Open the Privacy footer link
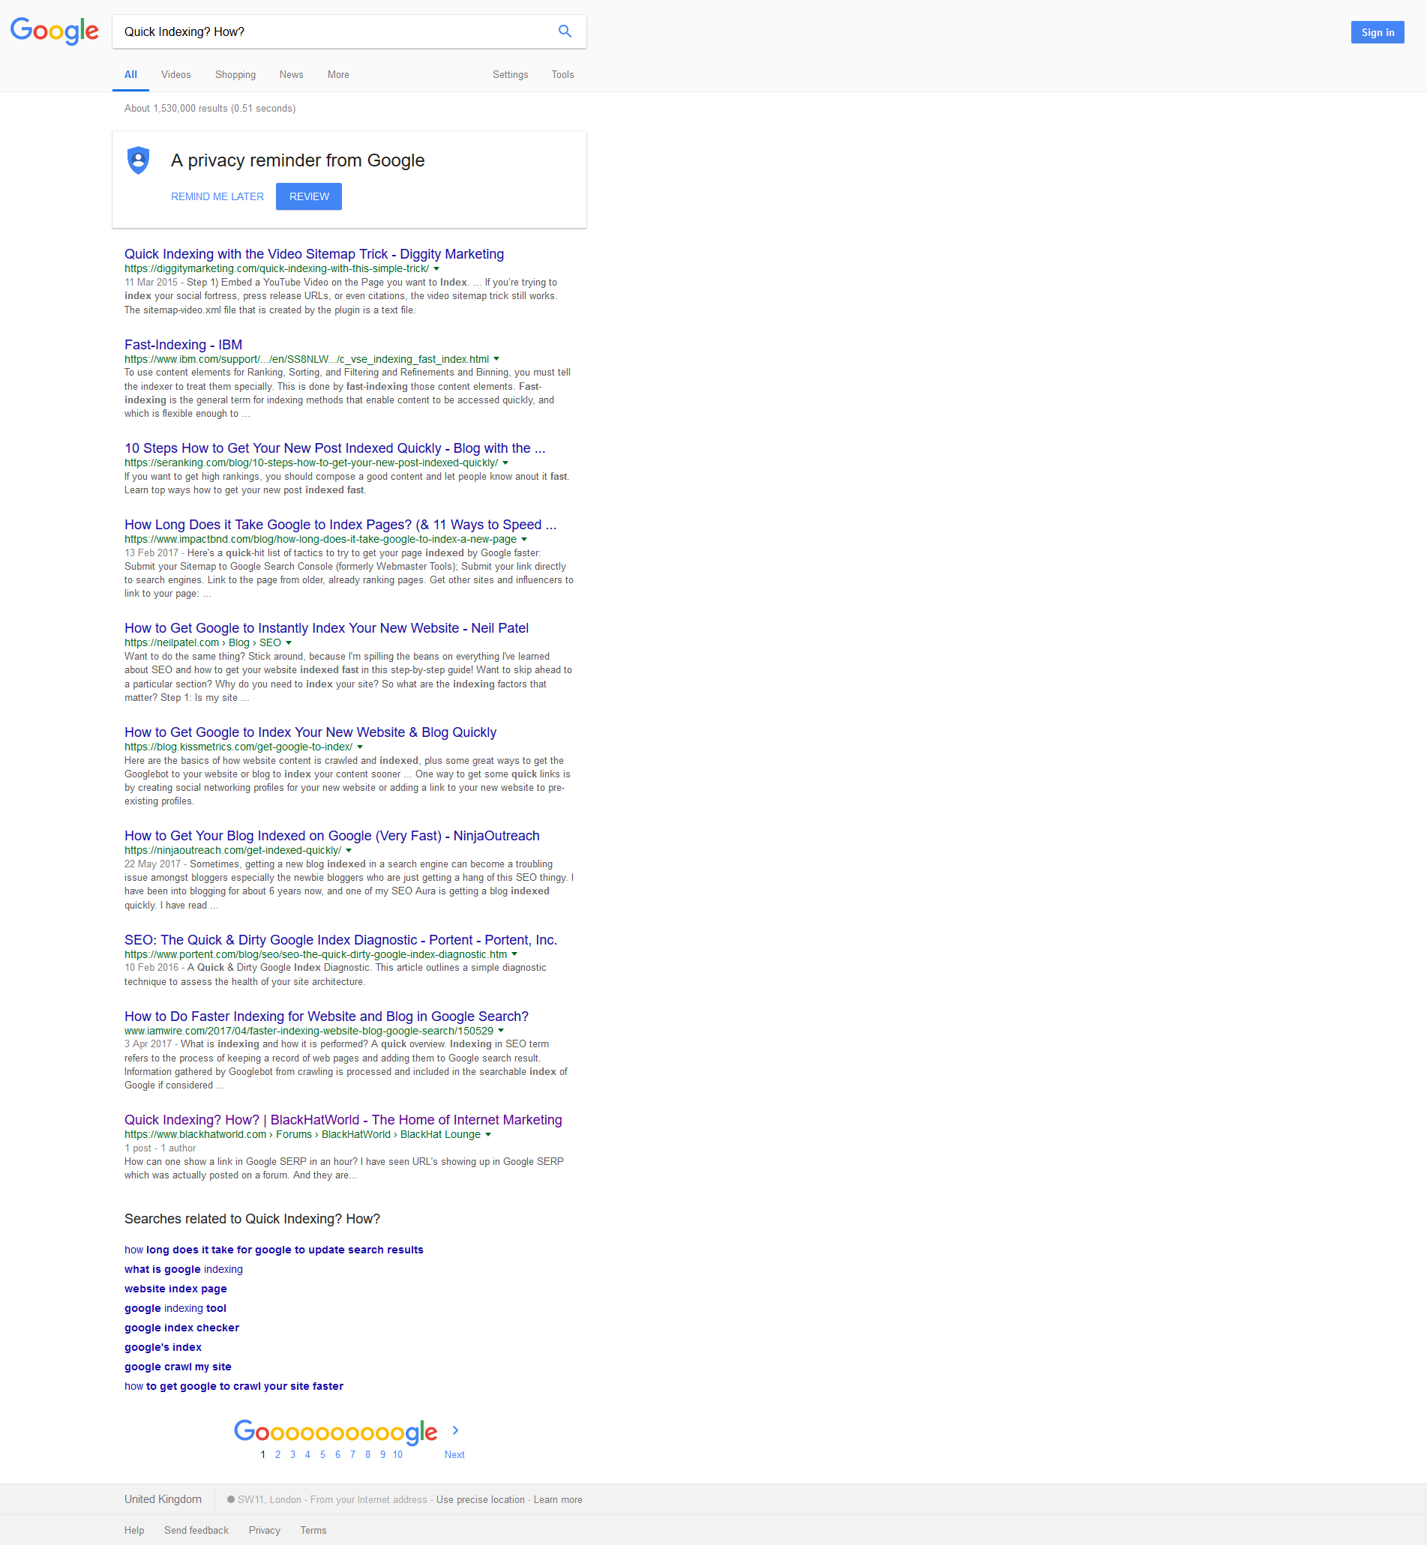The width and height of the screenshot is (1427, 1545). tap(264, 1529)
